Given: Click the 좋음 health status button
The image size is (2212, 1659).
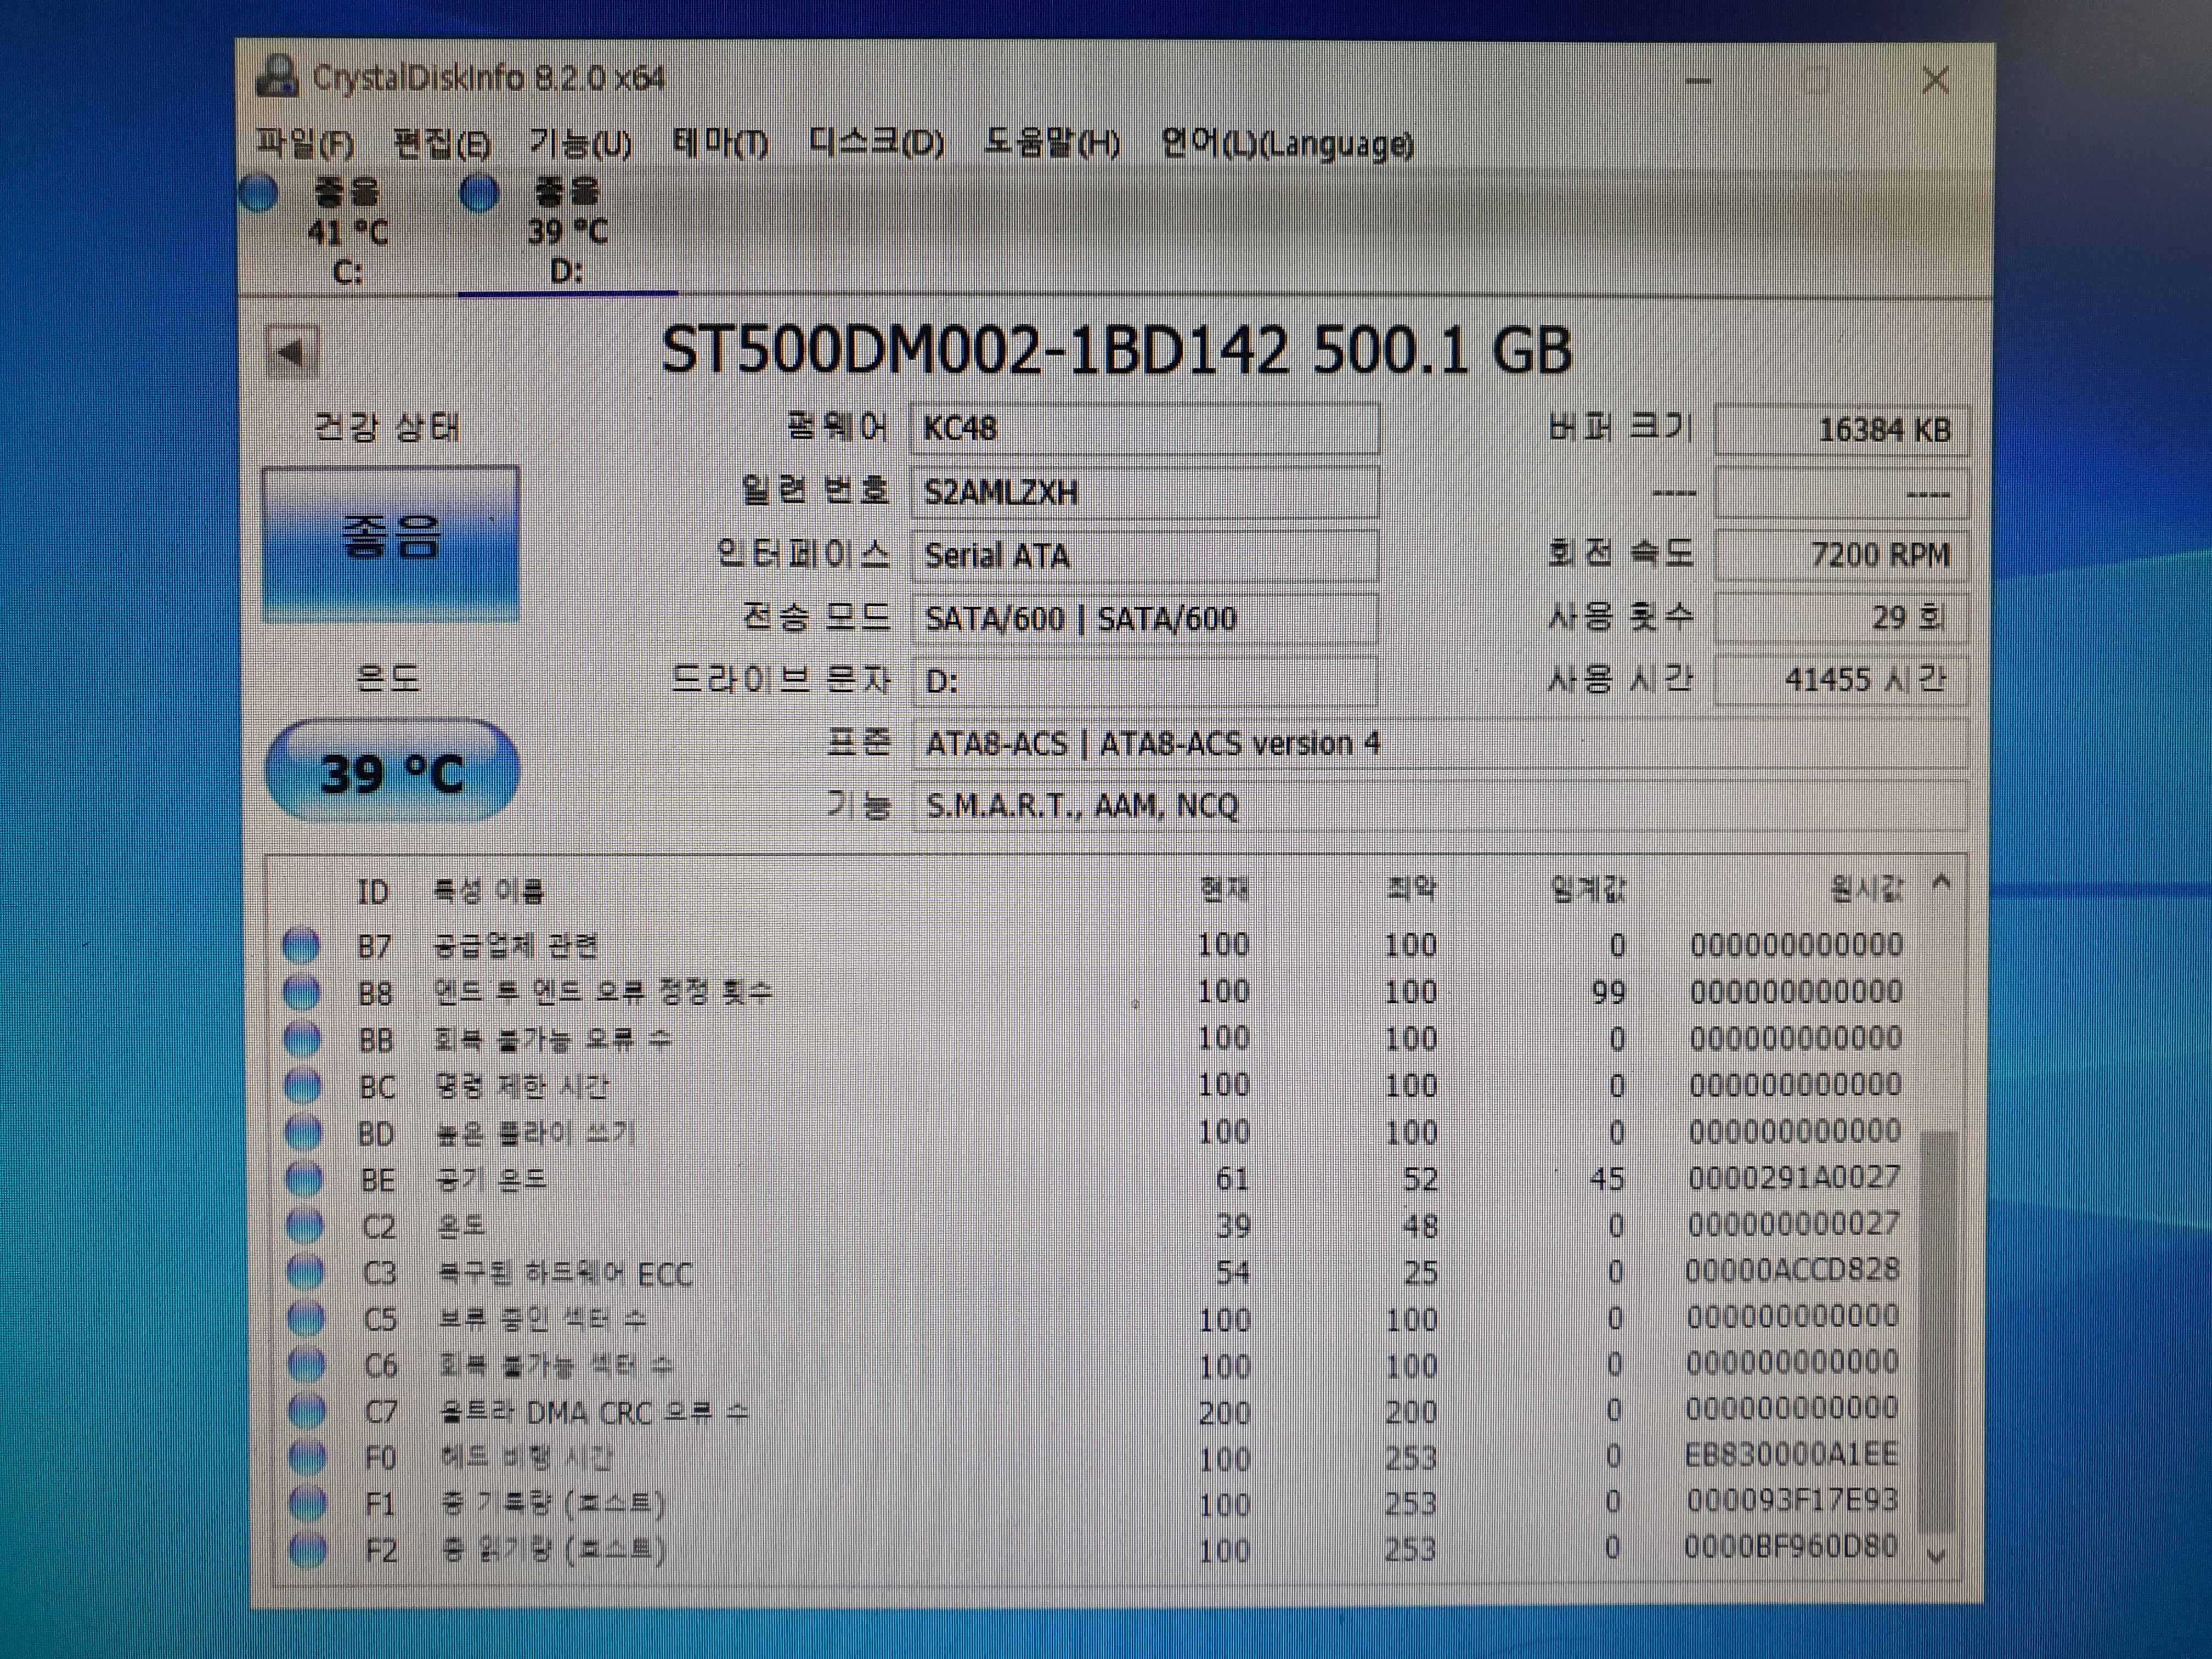Looking at the screenshot, I should 391,543.
